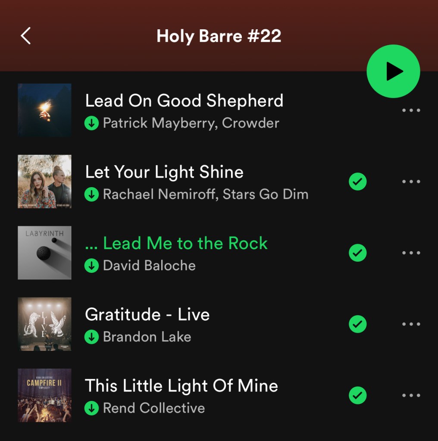The width and height of the screenshot is (438, 441).
Task: Play the song Gratitude - Live
Action: (147, 314)
